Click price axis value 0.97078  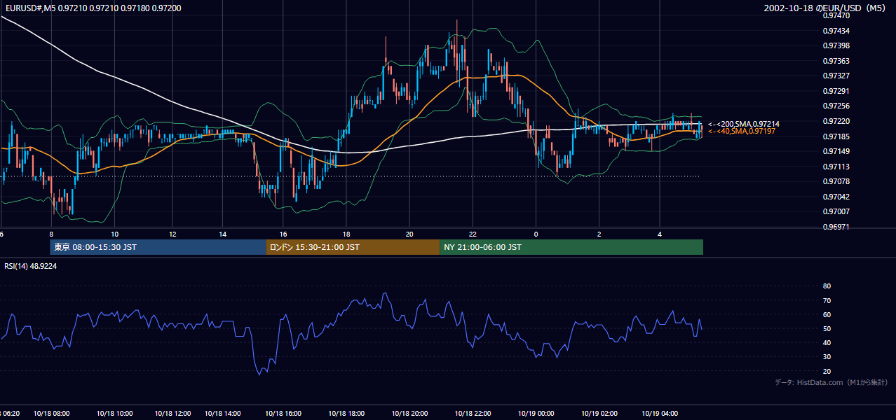click(x=836, y=181)
